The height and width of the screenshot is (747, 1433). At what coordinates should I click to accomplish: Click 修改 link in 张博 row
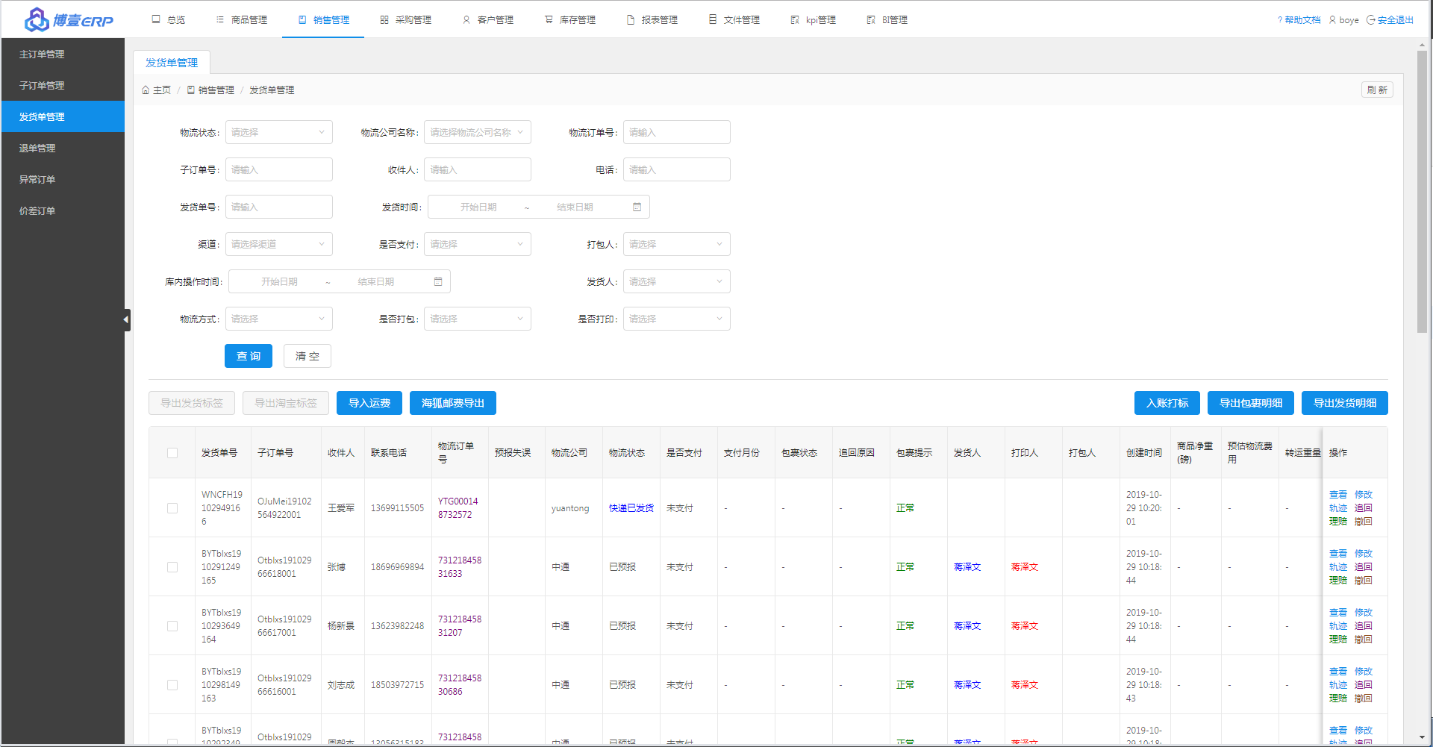coord(1364,554)
